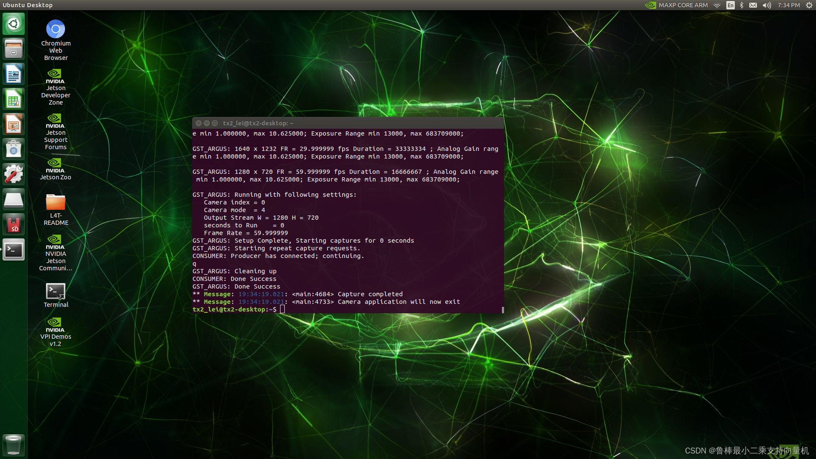816x459 pixels.
Task: Click 'Output Stream W = 1280 H = 720' line
Action: tap(261, 218)
